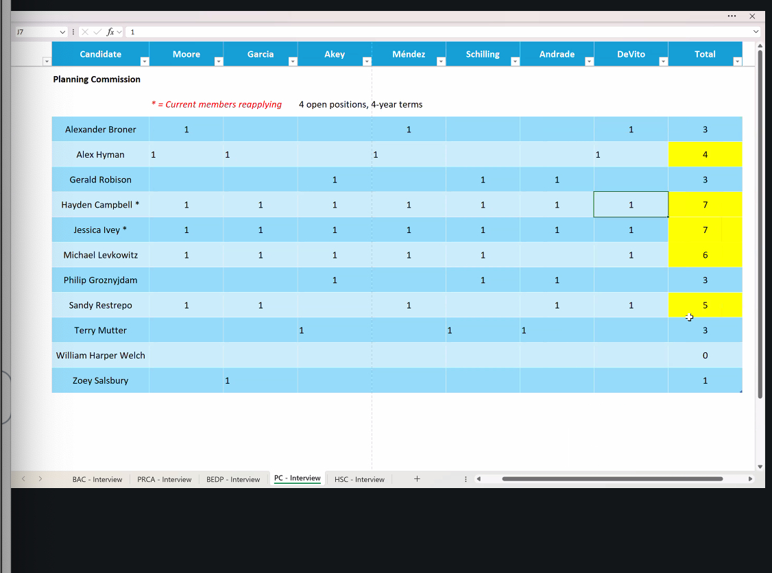Open the PRCA - Interview sheet tab

164,480
